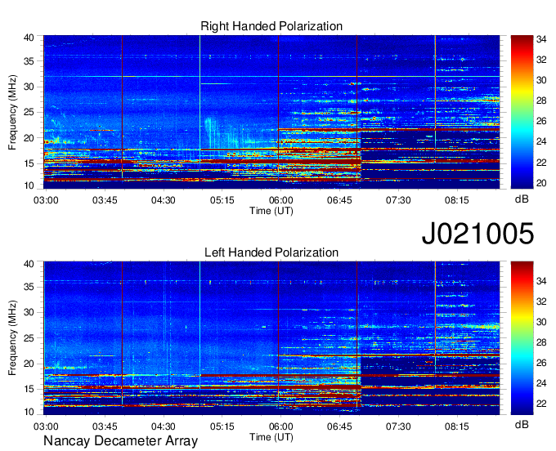Viewport: 556px width, 451px height.
Task: Click "Frequency (MHz)" axis label of Right Handed plot
Action: (x=12, y=112)
